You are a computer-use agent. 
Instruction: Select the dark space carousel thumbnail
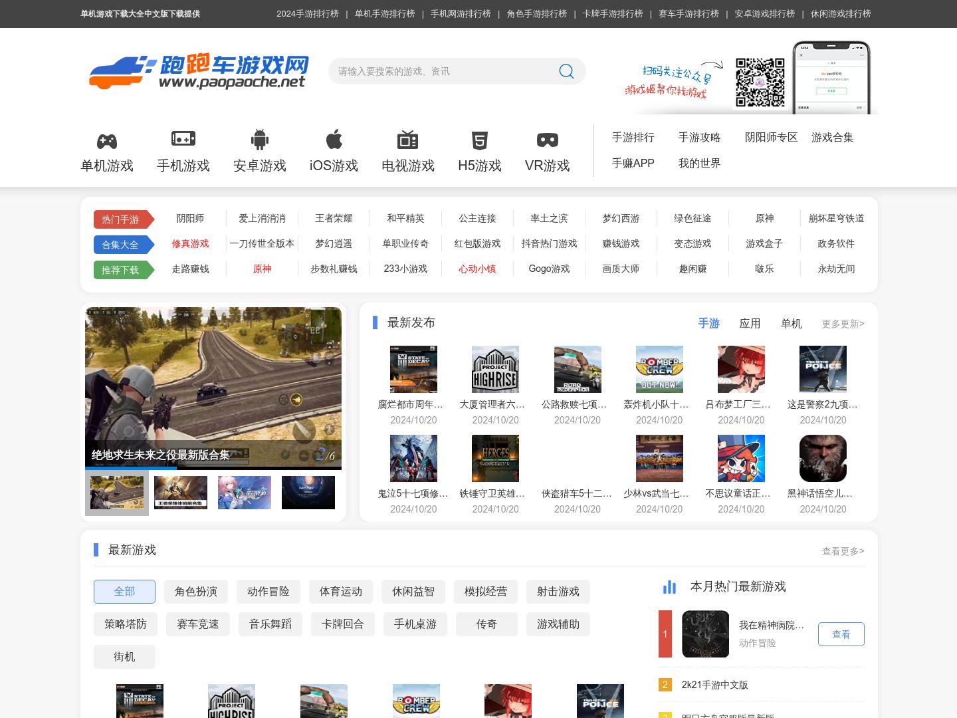pos(308,493)
